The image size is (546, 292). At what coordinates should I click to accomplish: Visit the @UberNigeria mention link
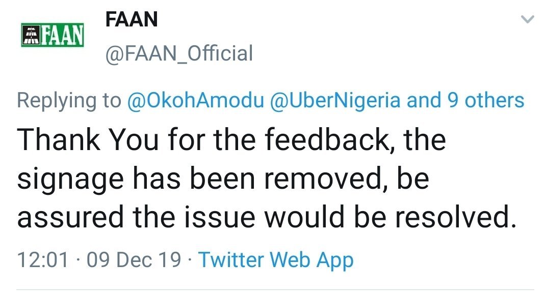[334, 100]
